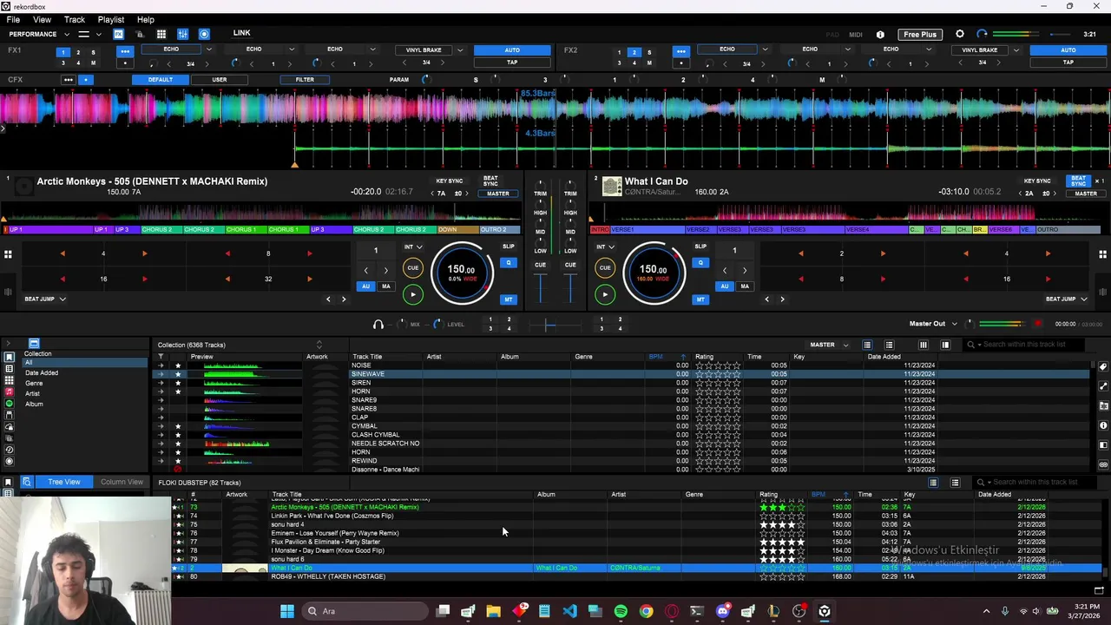This screenshot has width=1111, height=625.
Task: Toggle deck 1 quantize Q button
Action: pyautogui.click(x=509, y=262)
